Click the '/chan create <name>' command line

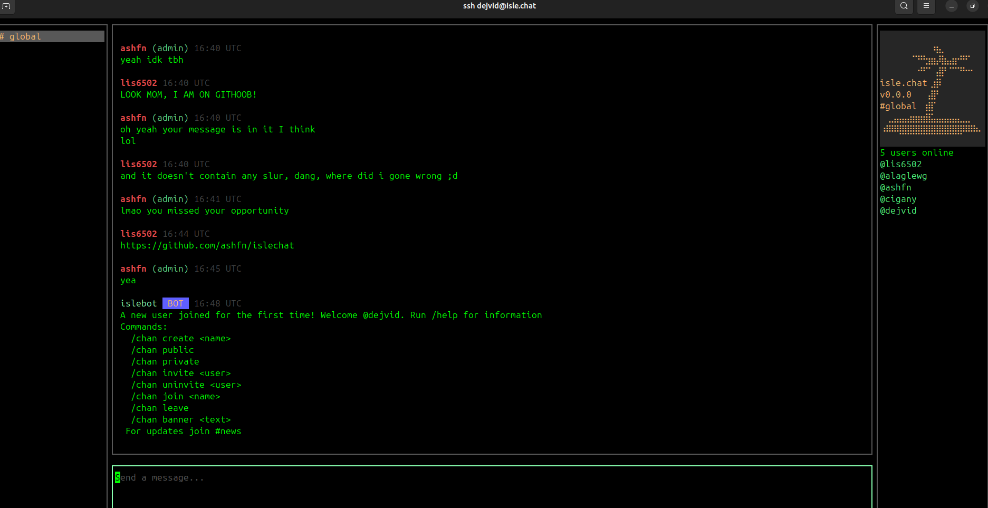coord(180,338)
